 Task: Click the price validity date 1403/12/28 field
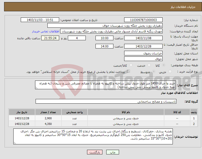[143, 46]
